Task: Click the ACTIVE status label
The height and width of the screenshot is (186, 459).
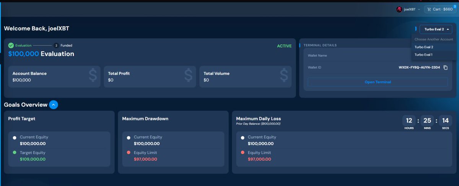Action: [x=284, y=46]
